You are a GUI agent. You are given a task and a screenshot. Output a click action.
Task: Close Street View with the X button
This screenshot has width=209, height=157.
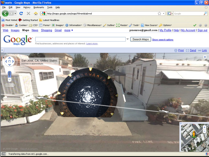coord(205,57)
